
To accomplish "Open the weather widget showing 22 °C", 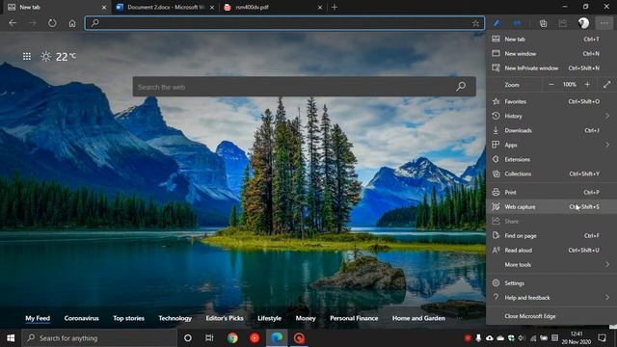I will pos(58,57).
